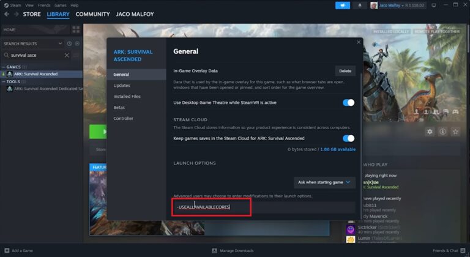Open game settings gear icon

click(x=430, y=132)
